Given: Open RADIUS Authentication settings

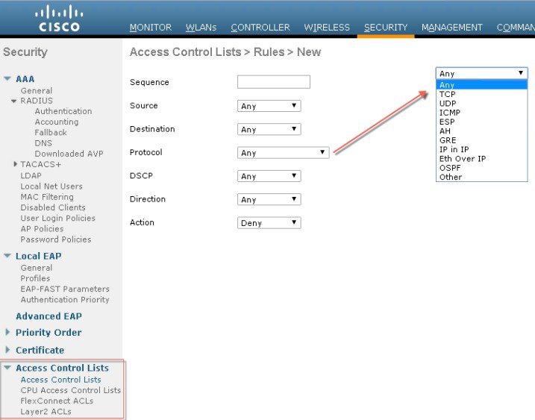Looking at the screenshot, I should (x=63, y=111).
